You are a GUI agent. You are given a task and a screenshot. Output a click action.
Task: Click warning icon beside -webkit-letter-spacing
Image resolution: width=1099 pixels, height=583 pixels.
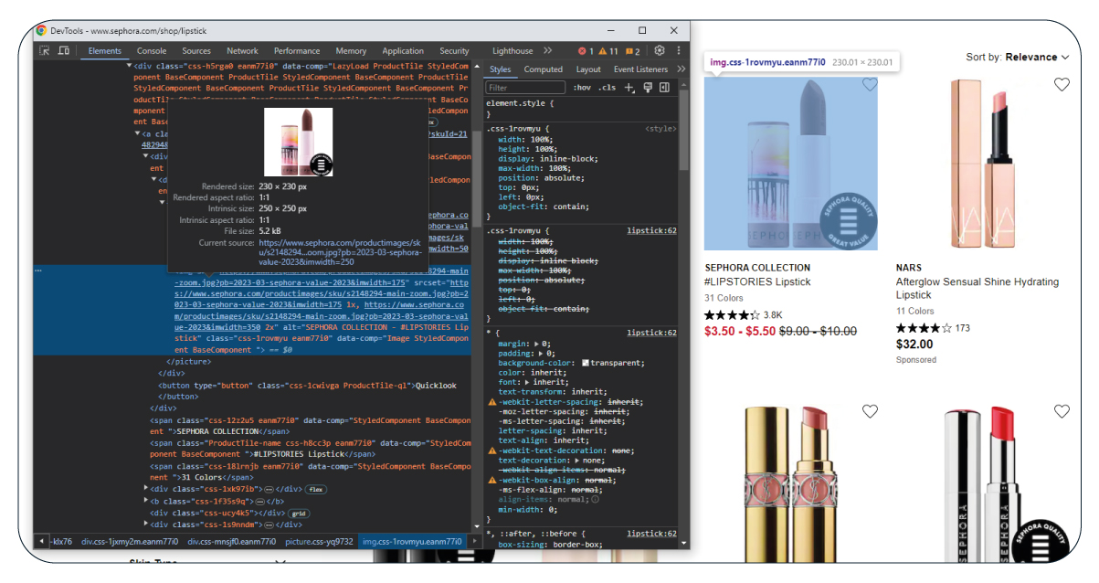pos(492,402)
